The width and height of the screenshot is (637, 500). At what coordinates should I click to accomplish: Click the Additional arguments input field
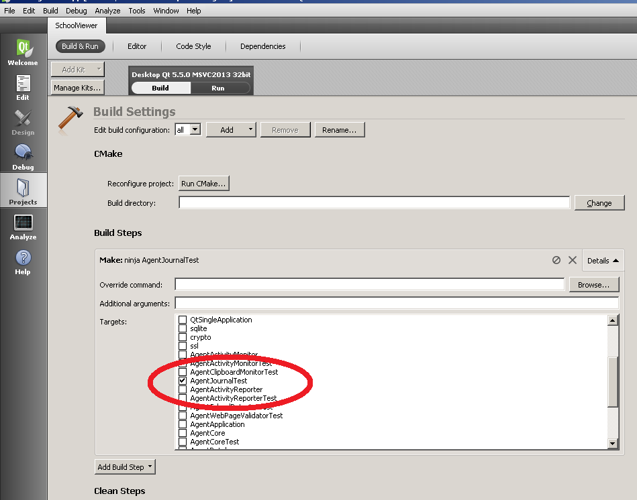[397, 303]
